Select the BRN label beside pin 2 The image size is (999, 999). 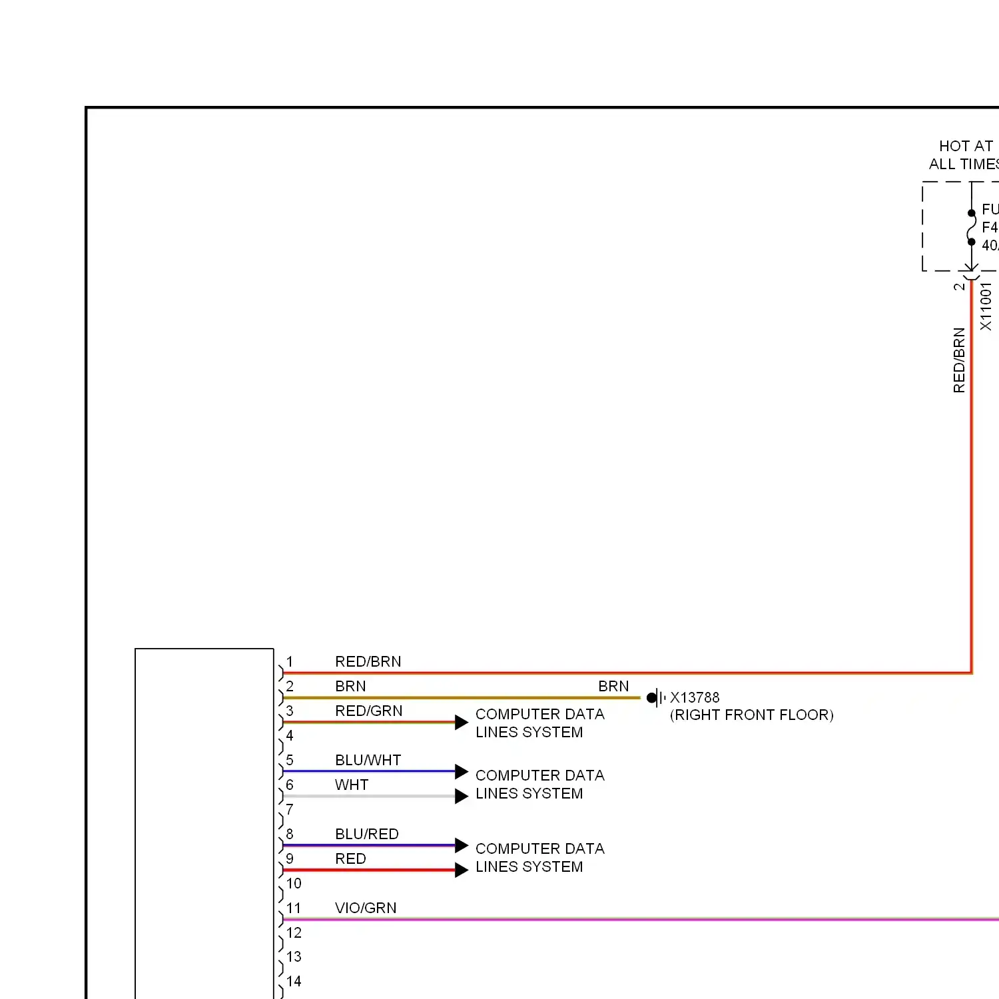coord(350,686)
